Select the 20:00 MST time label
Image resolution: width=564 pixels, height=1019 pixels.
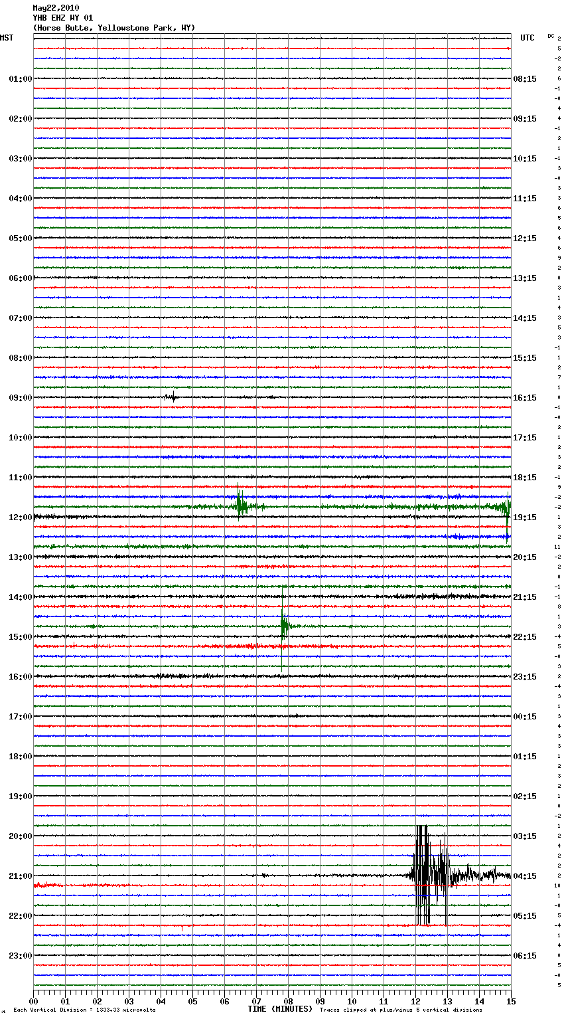(21, 836)
